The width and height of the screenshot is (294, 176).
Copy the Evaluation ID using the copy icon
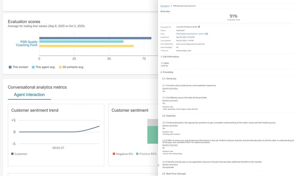click(x=199, y=27)
